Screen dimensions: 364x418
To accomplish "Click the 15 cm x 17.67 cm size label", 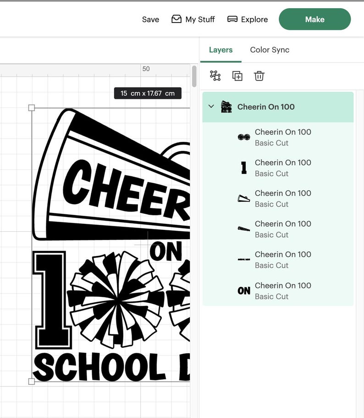I will coord(148,93).
